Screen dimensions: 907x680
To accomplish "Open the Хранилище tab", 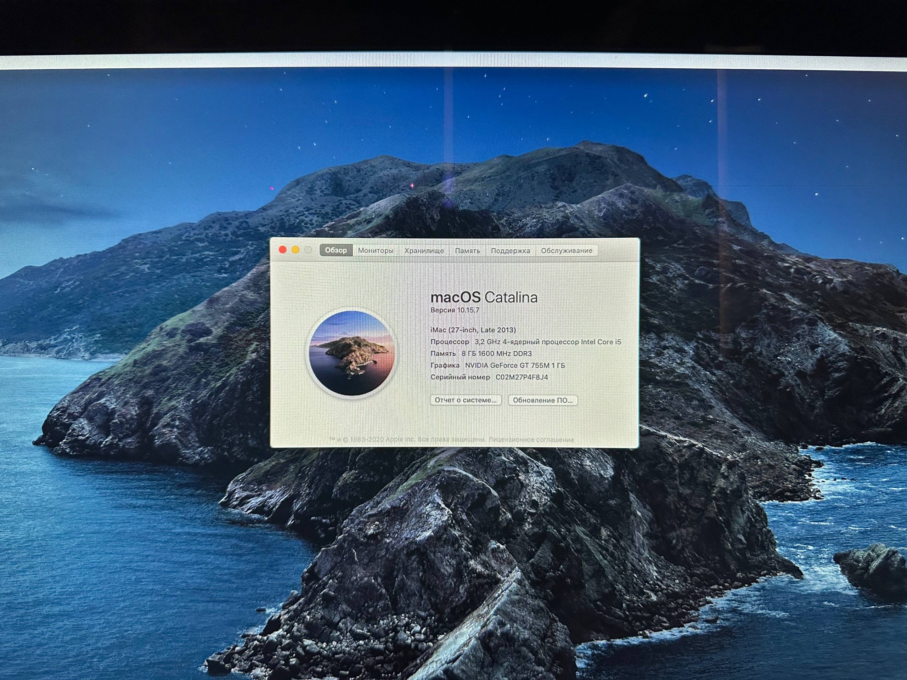I will [x=424, y=250].
